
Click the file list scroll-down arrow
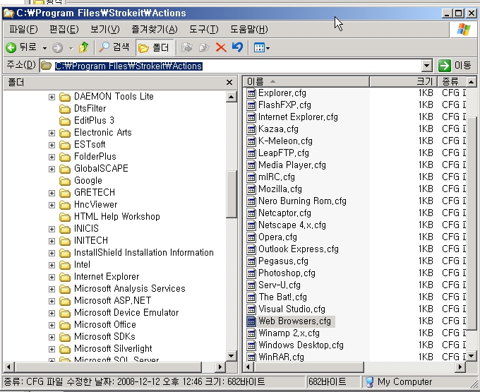click(471, 356)
